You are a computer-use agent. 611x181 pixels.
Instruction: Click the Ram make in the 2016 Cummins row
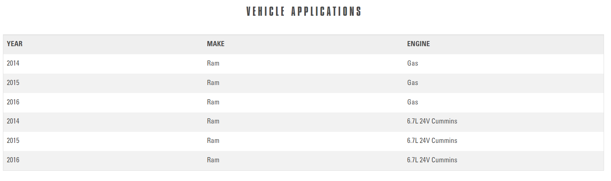pos(213,160)
